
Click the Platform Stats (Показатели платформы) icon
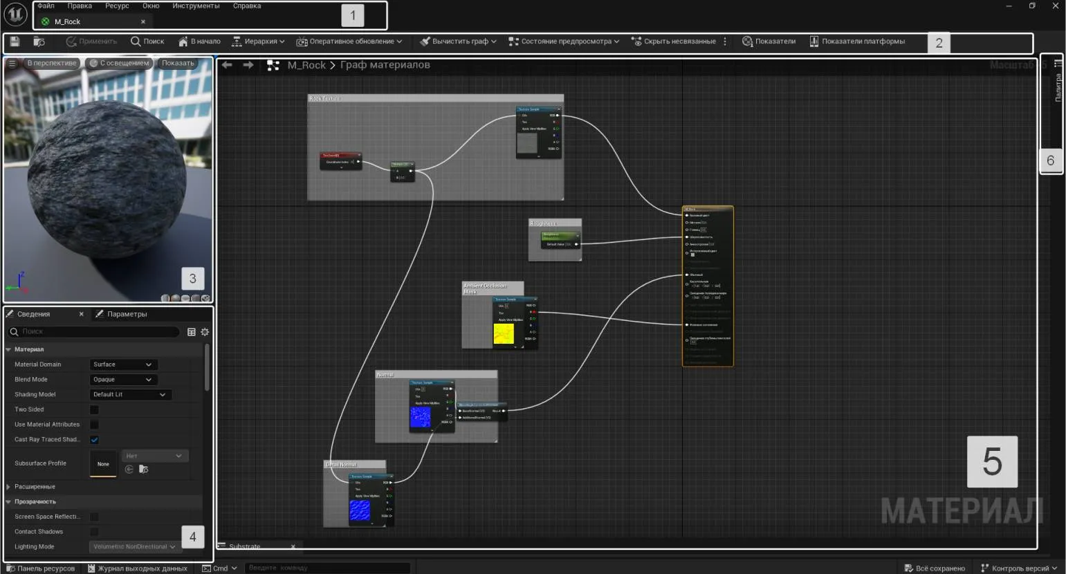[x=814, y=41]
